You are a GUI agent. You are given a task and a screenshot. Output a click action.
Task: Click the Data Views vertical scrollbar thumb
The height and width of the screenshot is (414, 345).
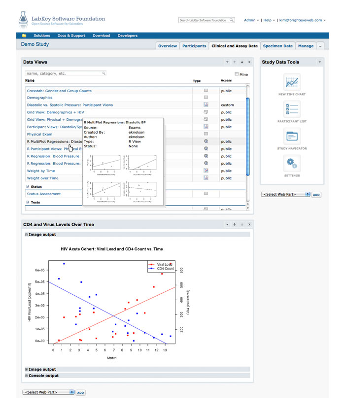[x=247, y=137]
